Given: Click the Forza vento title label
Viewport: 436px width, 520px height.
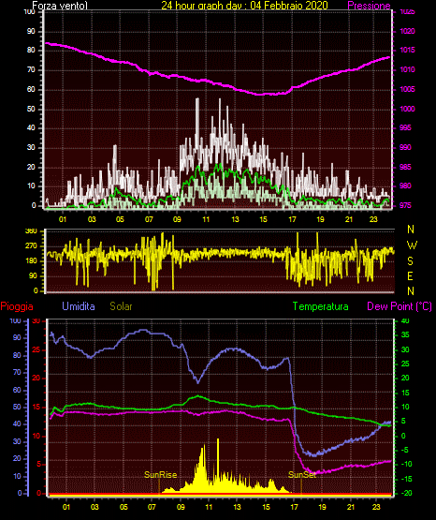Looking at the screenshot, I should click(x=60, y=6).
